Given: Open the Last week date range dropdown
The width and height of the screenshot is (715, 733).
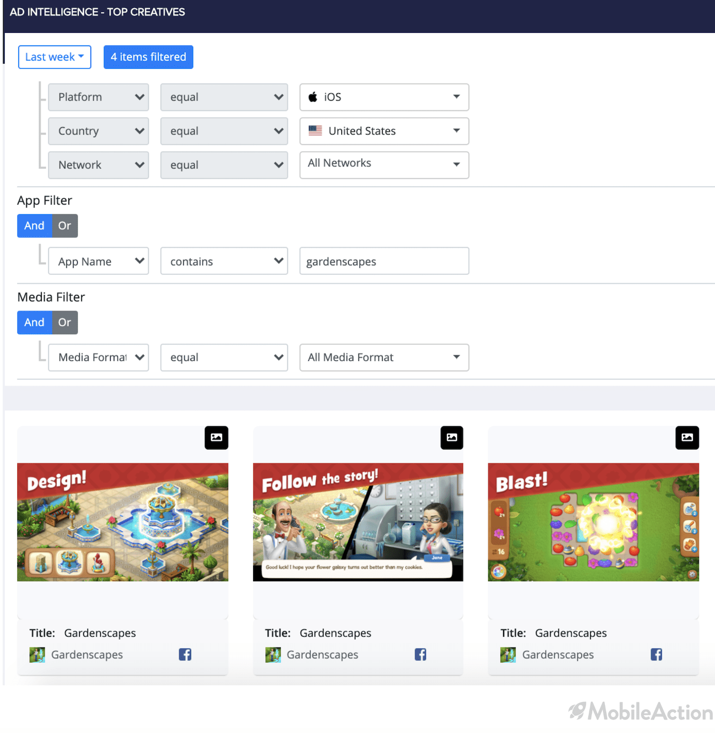Looking at the screenshot, I should 55,57.
